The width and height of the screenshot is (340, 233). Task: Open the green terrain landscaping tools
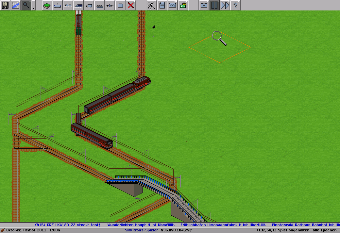pos(47,5)
